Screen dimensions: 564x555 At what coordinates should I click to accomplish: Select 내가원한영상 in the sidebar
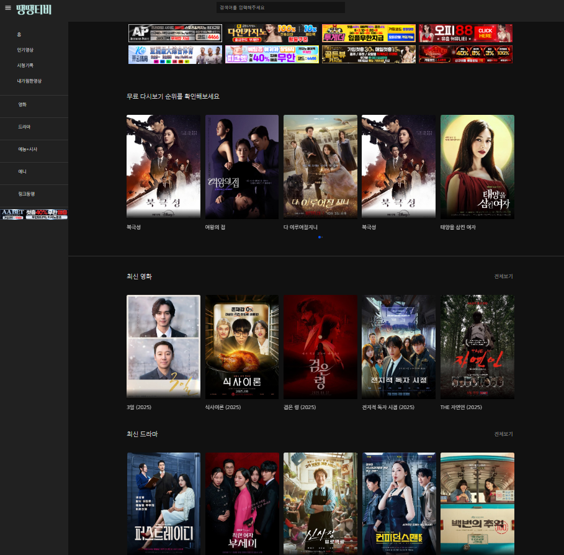pos(29,81)
